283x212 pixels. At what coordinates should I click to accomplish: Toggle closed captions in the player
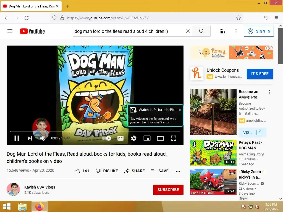coord(120,138)
